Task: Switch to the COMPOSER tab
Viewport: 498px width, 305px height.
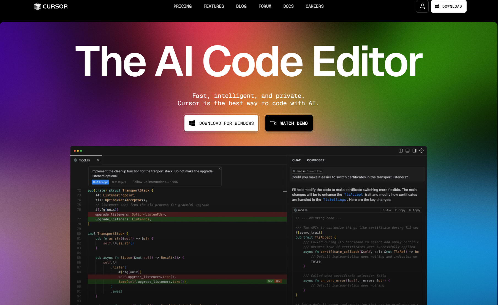Action: [315, 160]
